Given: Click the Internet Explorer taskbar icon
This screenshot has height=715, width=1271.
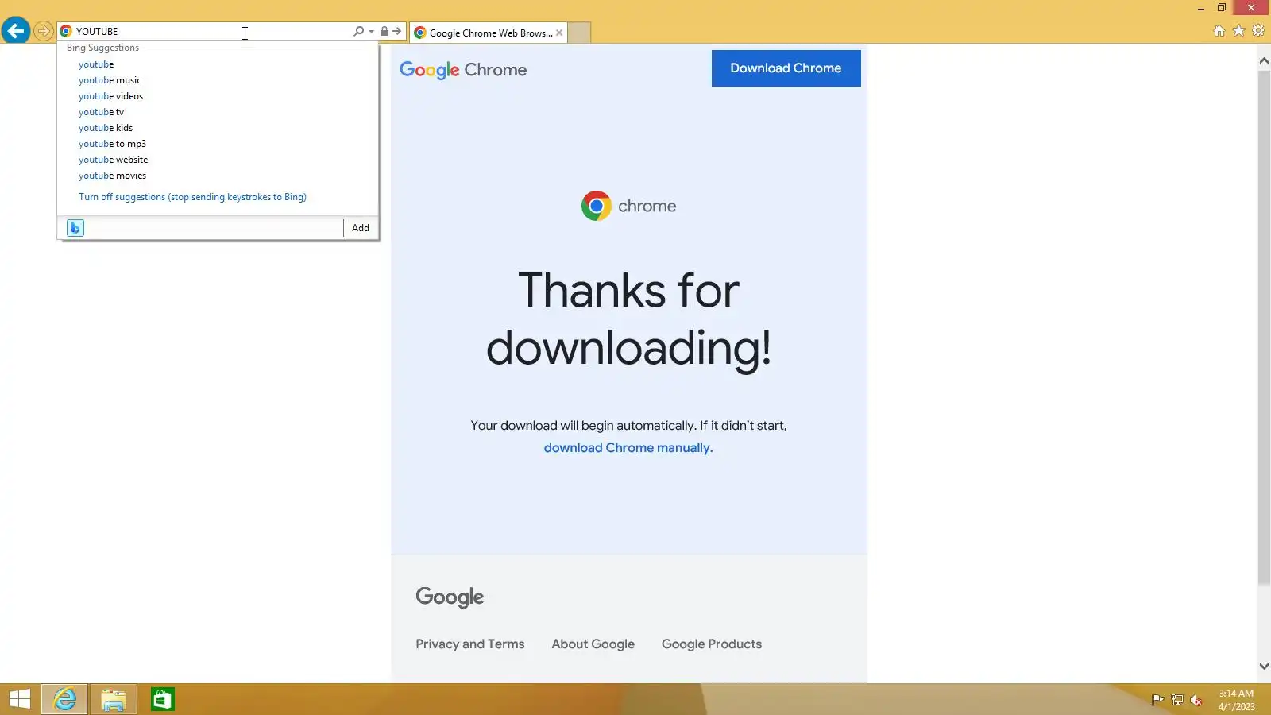Looking at the screenshot, I should [64, 699].
